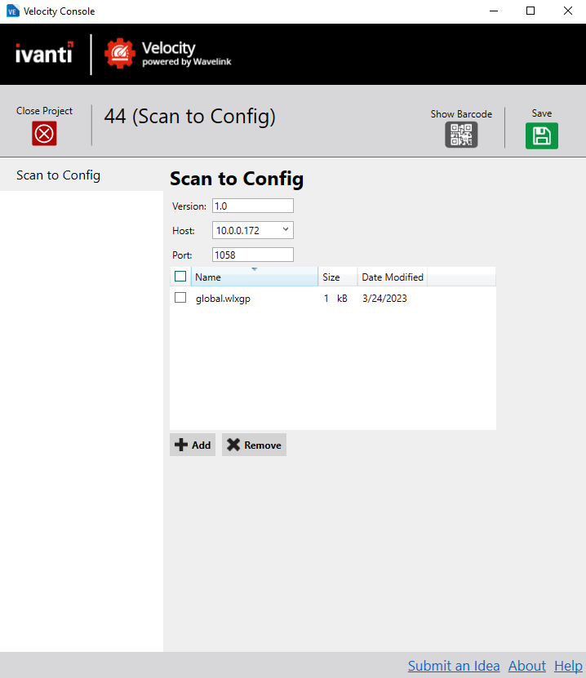Screen dimensions: 586x678
Task: Toggle the select-all checkbox in header
Action: (180, 277)
